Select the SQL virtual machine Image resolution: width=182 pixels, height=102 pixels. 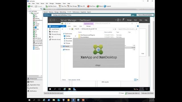point(36,35)
